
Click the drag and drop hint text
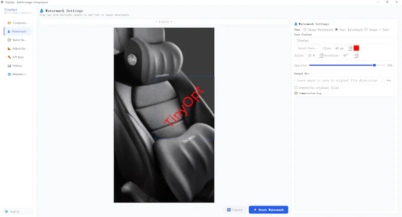pyautogui.click(x=84, y=15)
